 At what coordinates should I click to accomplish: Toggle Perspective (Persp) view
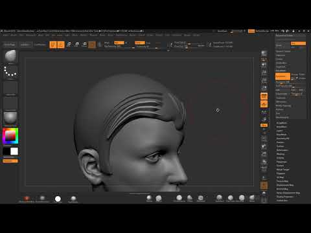[x=264, y=96]
